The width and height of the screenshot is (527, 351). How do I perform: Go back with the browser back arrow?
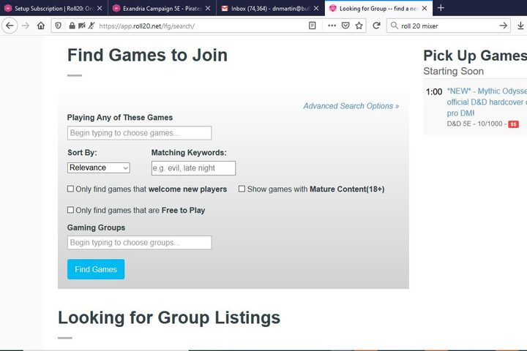[10, 26]
